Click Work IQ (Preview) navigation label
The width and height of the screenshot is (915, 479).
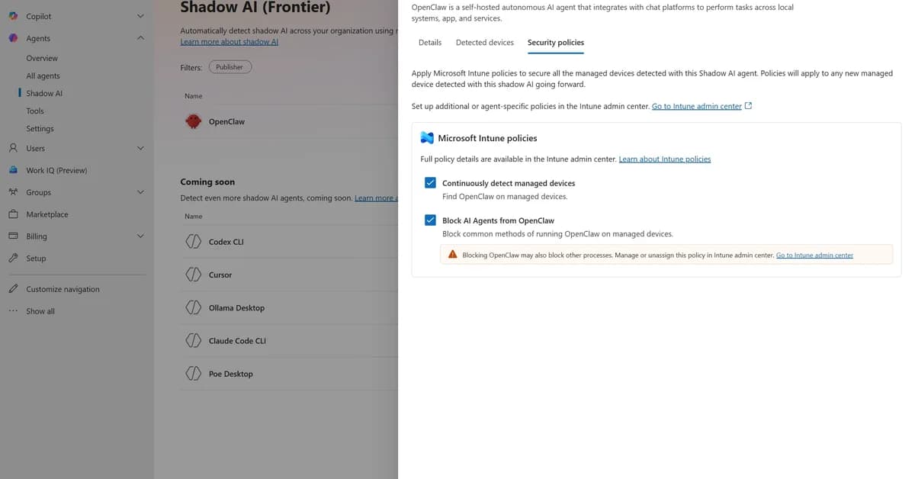(56, 170)
